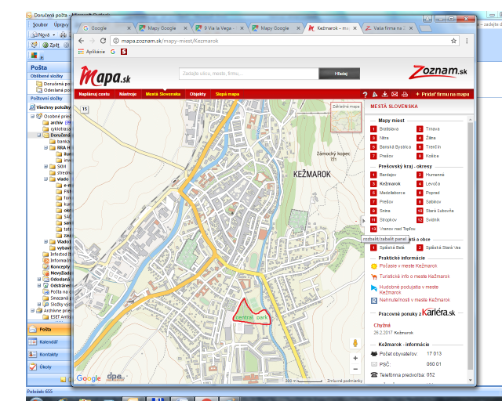Open the Nový dropdown in Outlook
Viewport: 502px width, 401px height.
click(x=54, y=35)
